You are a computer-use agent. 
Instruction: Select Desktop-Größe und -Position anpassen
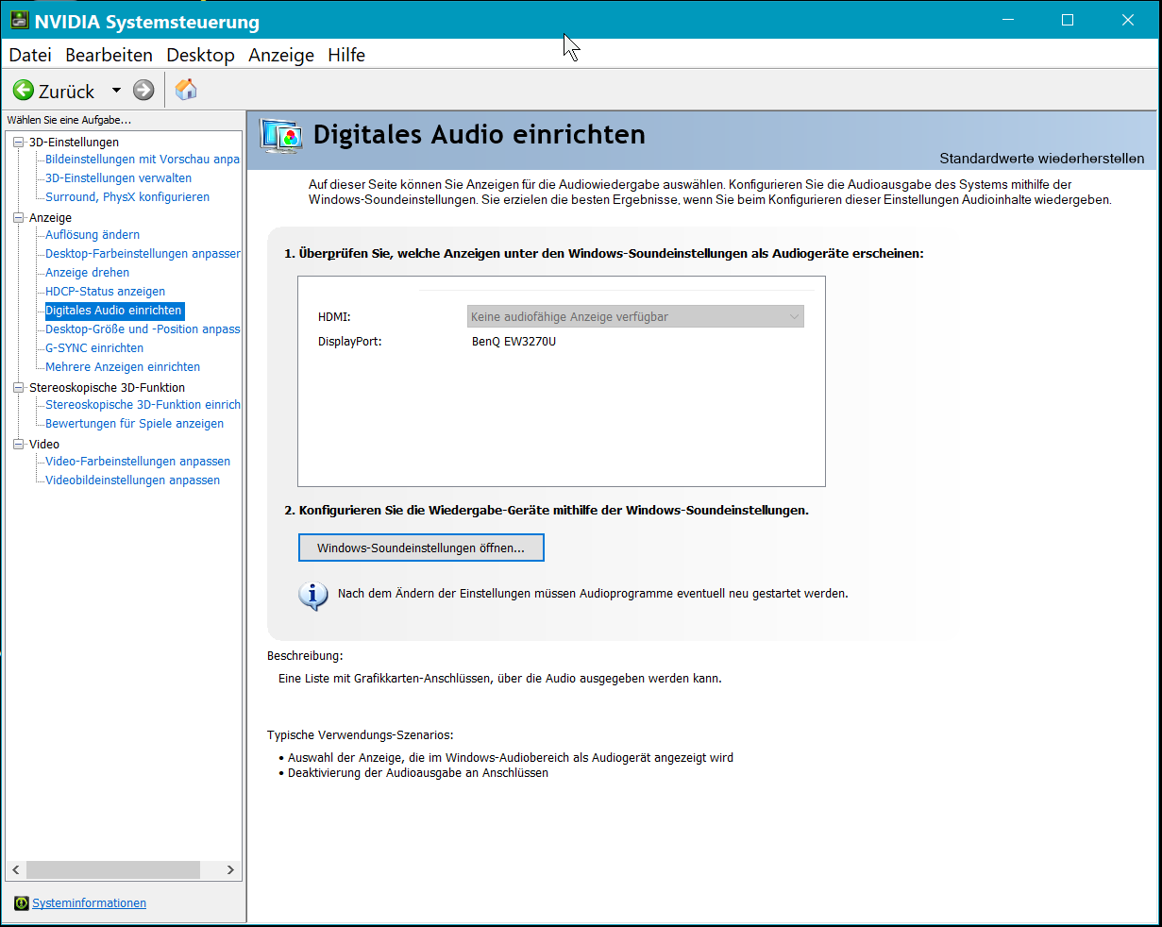[x=143, y=329]
